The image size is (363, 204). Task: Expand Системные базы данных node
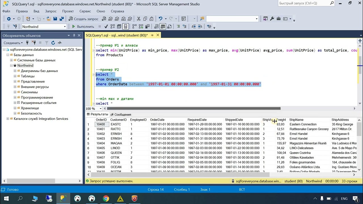click(x=11, y=60)
